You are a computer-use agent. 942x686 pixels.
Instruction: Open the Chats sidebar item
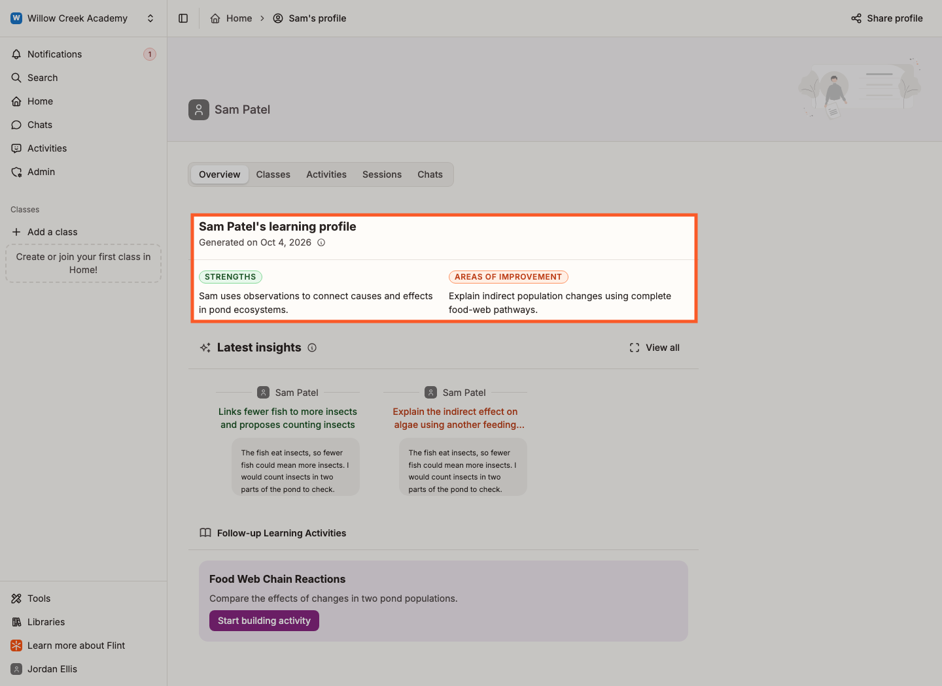coord(83,125)
